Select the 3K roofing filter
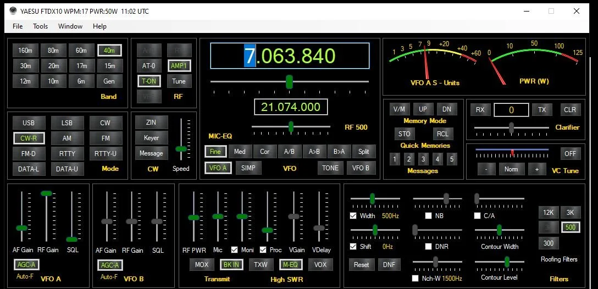The height and width of the screenshot is (289, 598). tap(571, 213)
